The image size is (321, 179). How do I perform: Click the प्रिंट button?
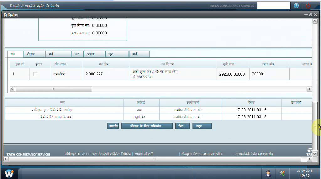(182, 126)
